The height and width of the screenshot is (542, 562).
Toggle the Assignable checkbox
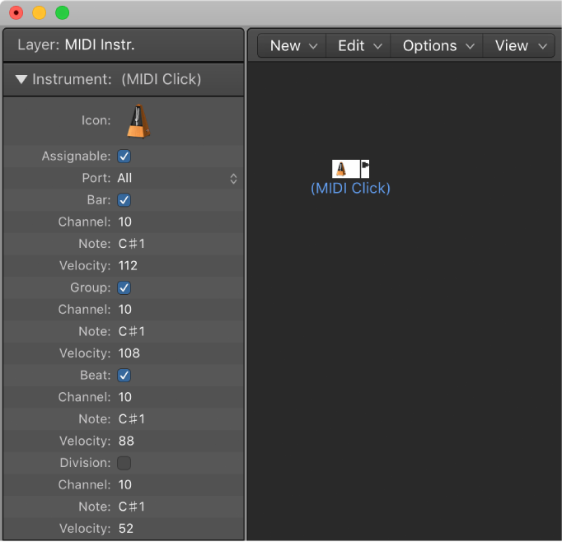124,157
